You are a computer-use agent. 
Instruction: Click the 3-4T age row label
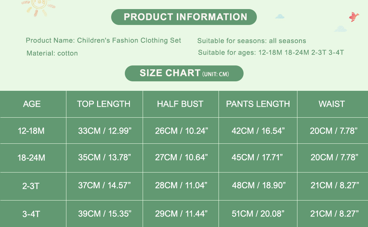(31, 214)
